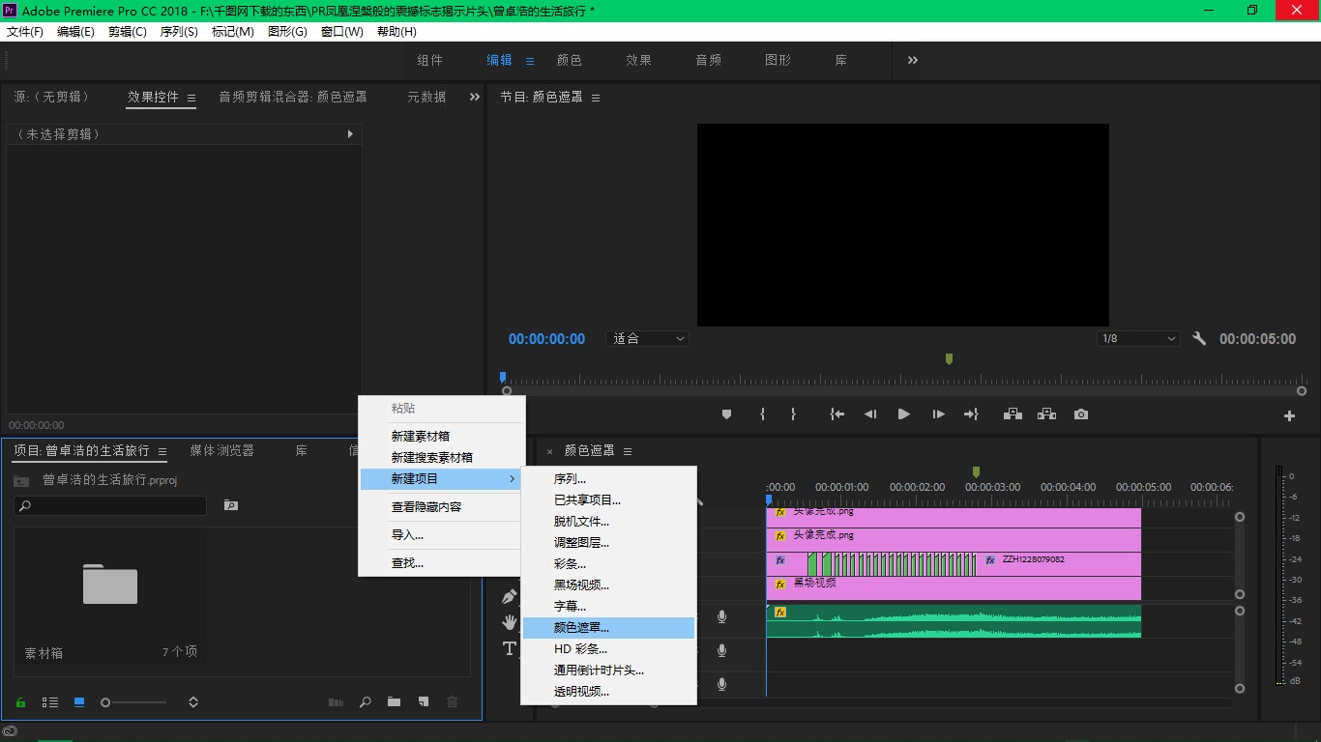This screenshot has height=742, width=1321.
Task: Click the New Bin folder icon in the project panel
Action: 394,701
